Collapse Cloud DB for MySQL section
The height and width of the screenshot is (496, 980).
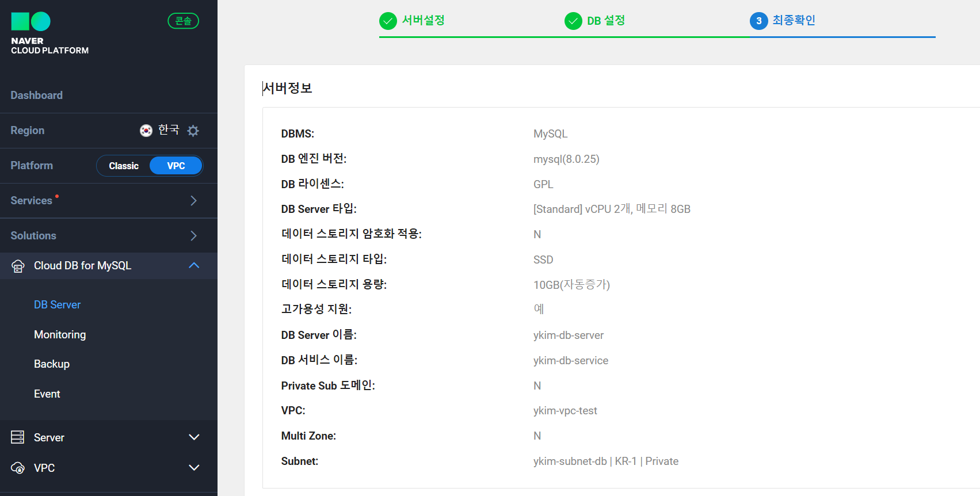point(194,265)
